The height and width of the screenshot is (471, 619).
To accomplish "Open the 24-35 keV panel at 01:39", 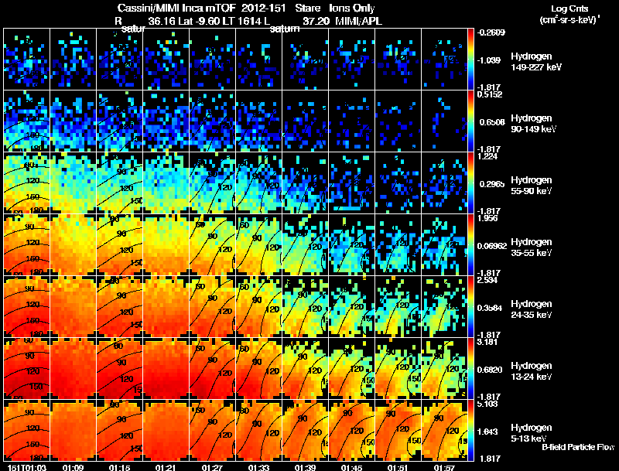I will pos(305,307).
